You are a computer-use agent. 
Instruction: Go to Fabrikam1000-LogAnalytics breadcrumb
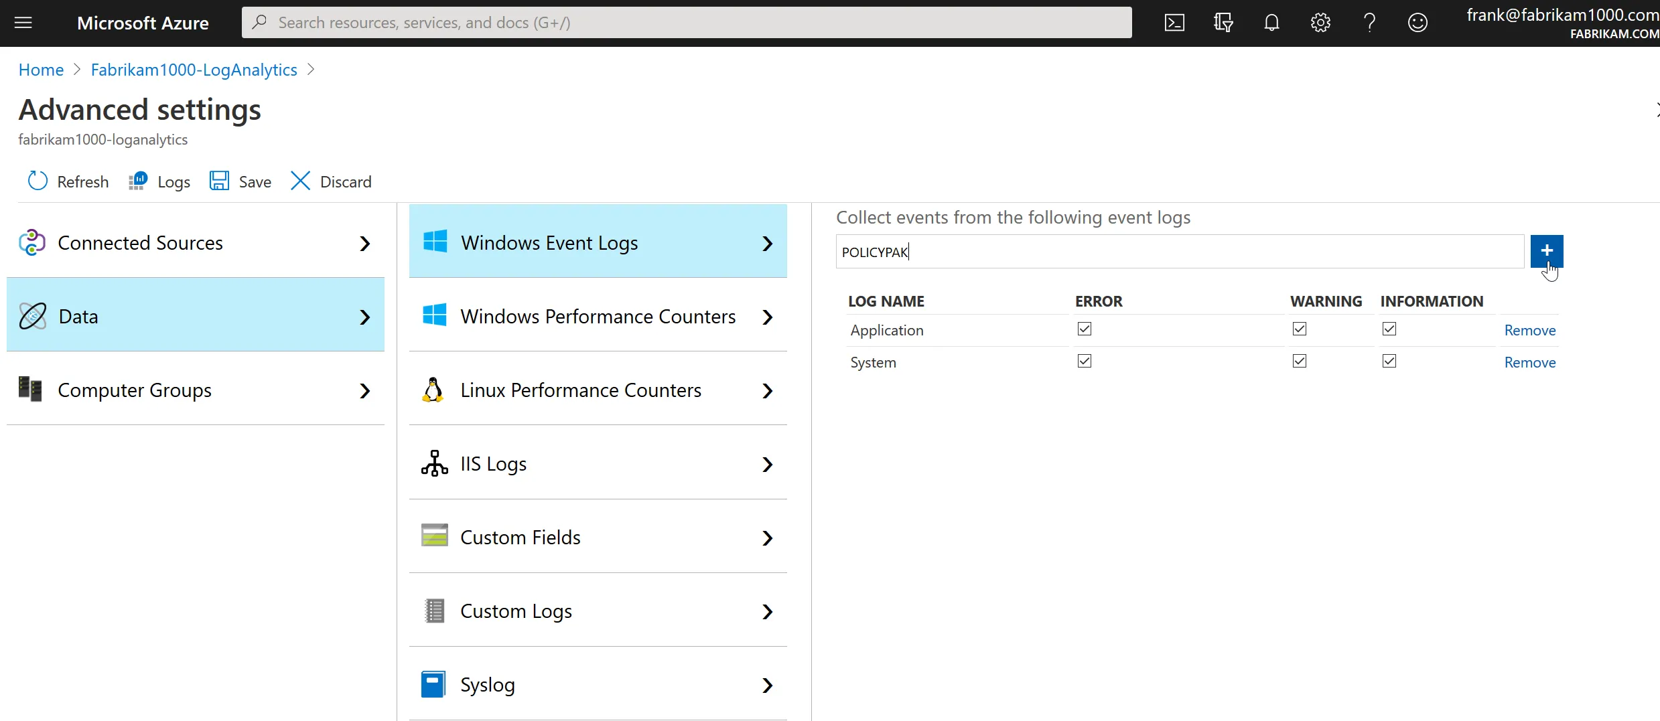pos(194,70)
